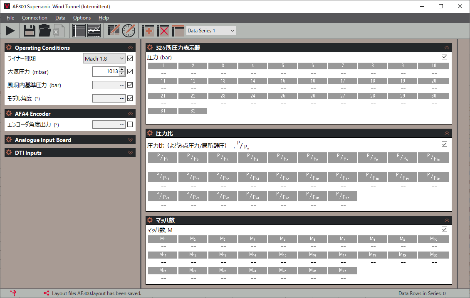Screen dimensions: 470x298
Task: Save data using the floppy disk icon
Action: (30, 31)
